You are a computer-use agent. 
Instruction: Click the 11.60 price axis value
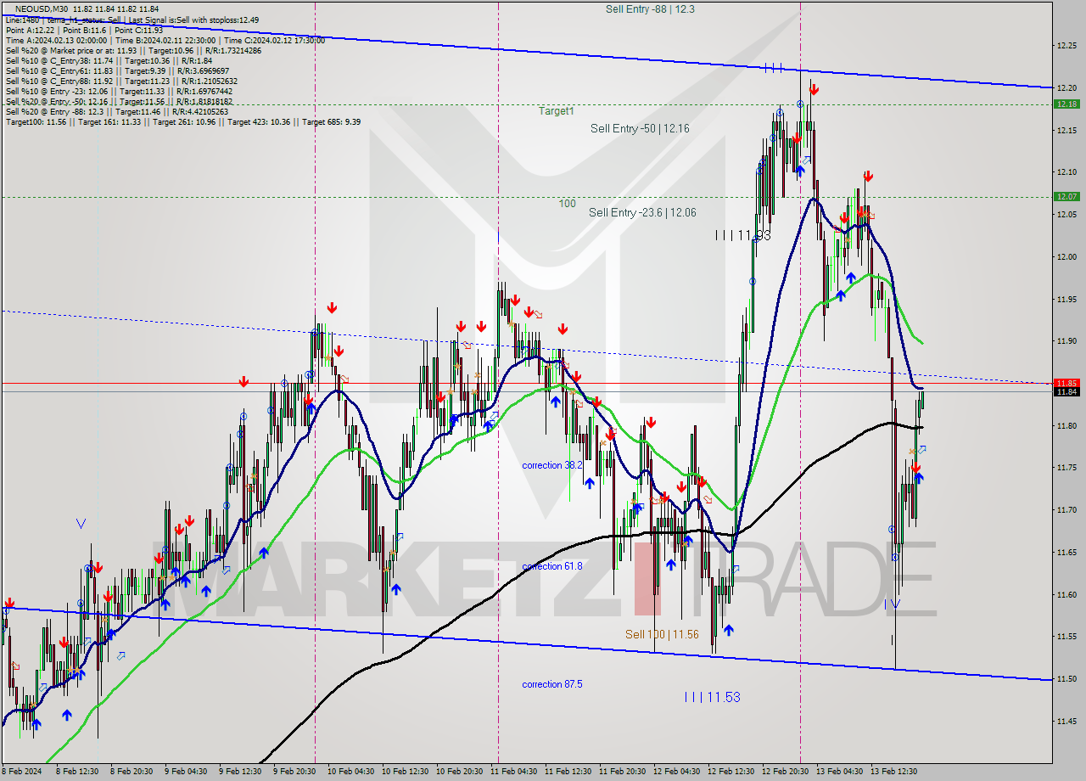(x=1066, y=594)
